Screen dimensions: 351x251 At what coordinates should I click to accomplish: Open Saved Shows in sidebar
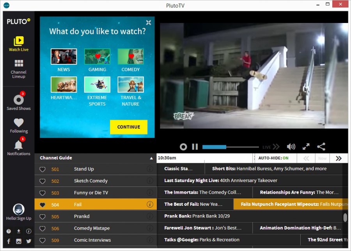(19, 101)
